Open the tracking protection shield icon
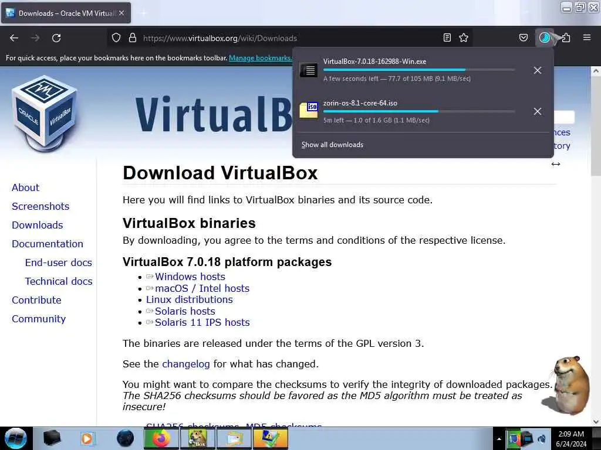 point(116,38)
